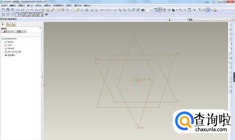The width and height of the screenshot is (235, 140).
Task: Open the reorient view tool
Action: pyautogui.click(x=194, y=10)
